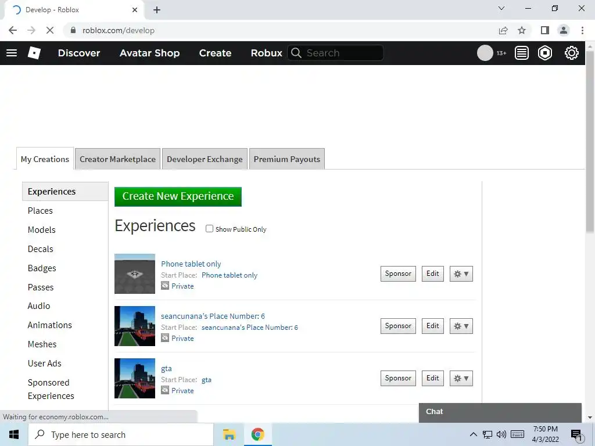595x446 pixels.
Task: Switch to Developer Exchange tab
Action: (205, 159)
